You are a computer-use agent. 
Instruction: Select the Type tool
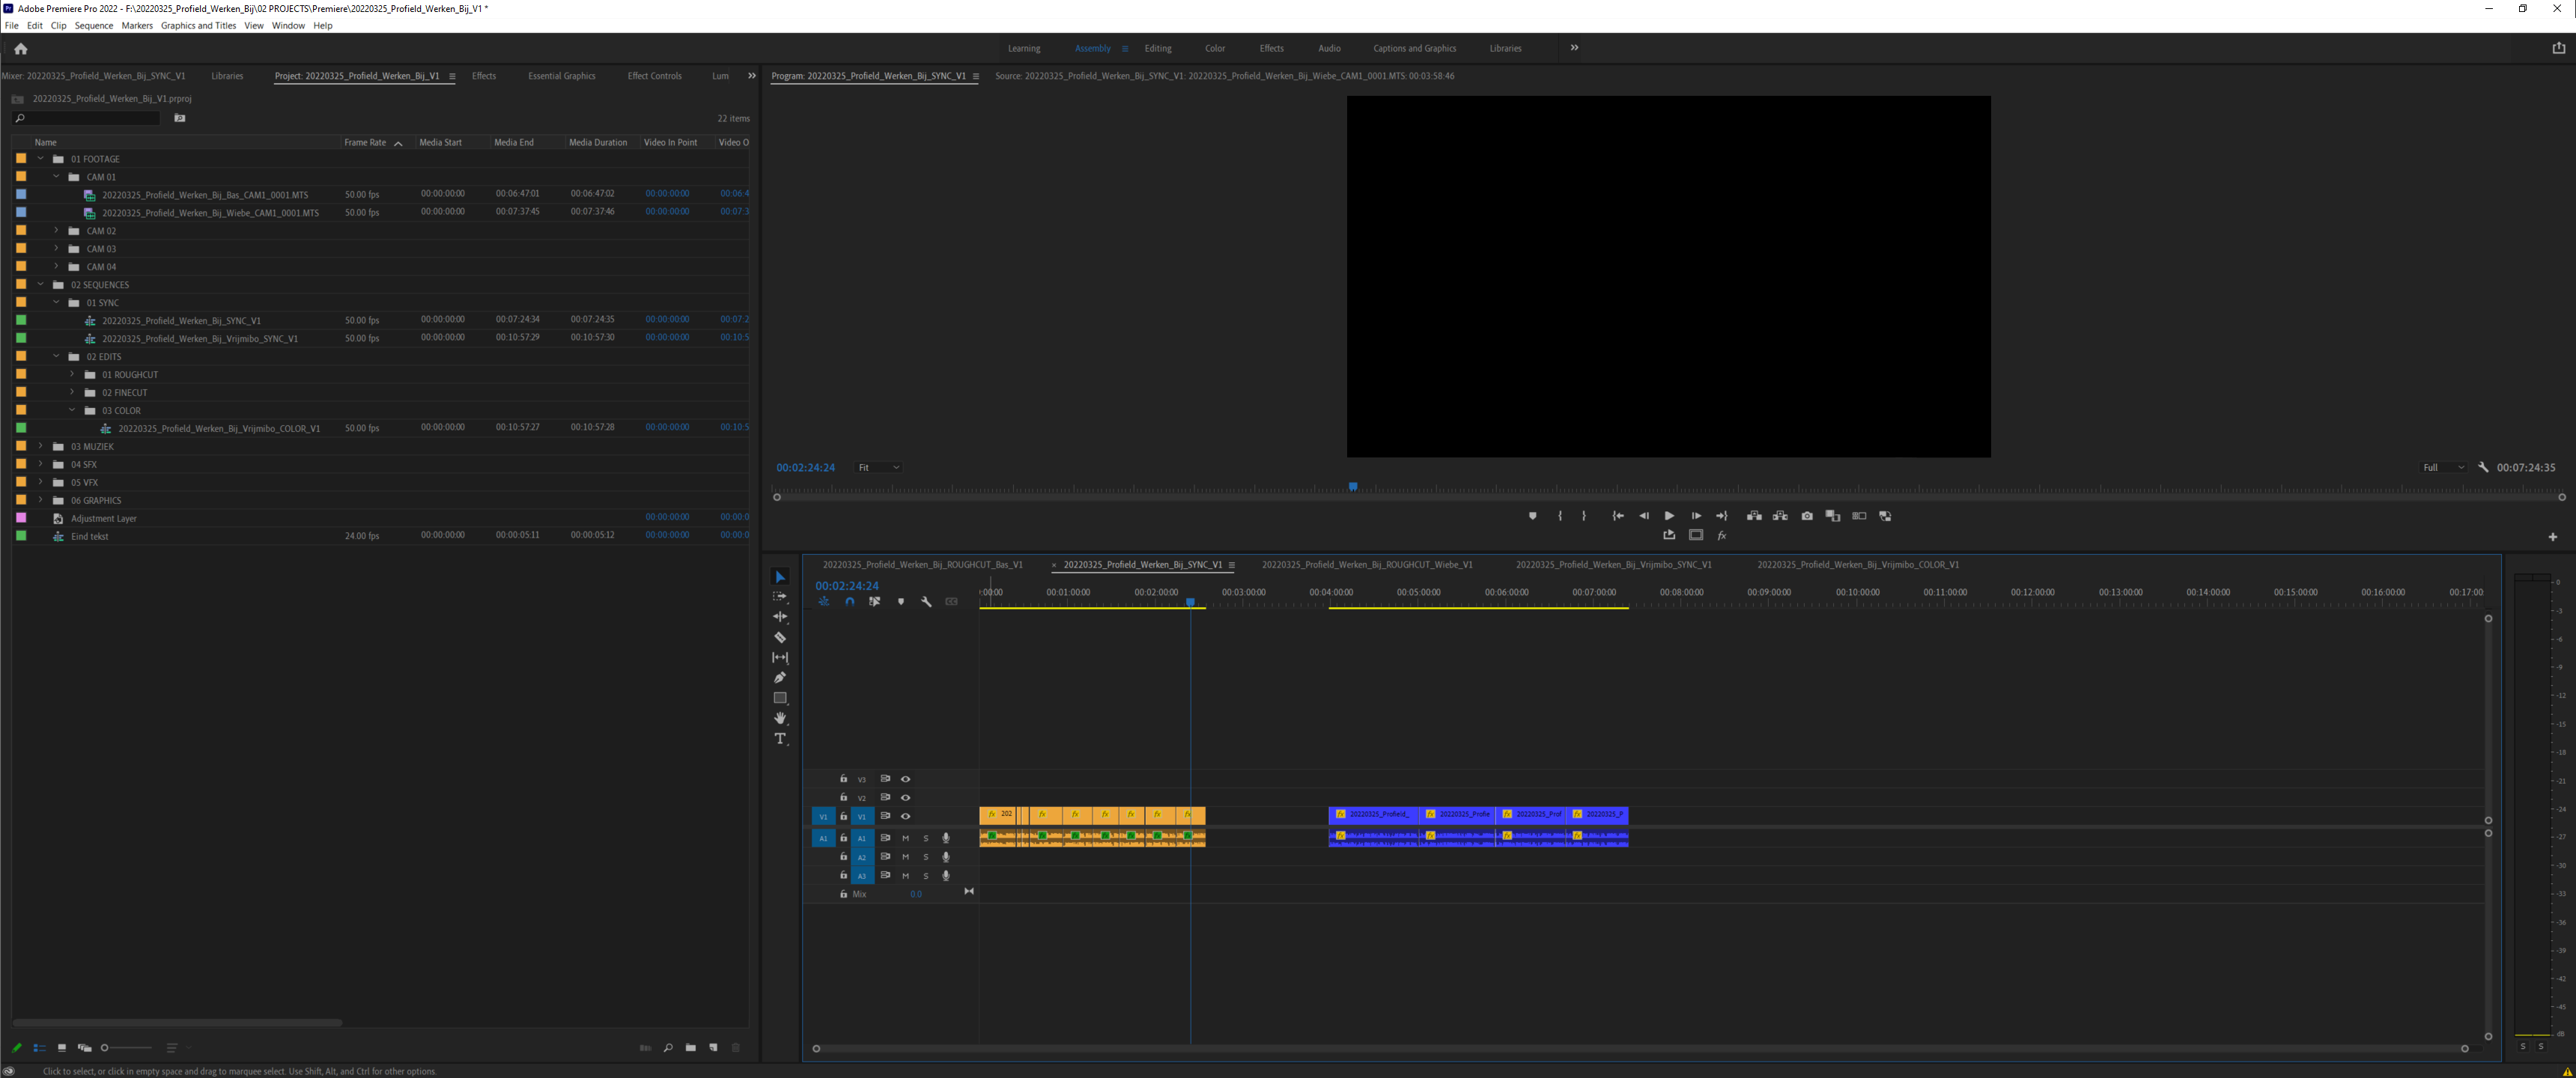point(780,738)
